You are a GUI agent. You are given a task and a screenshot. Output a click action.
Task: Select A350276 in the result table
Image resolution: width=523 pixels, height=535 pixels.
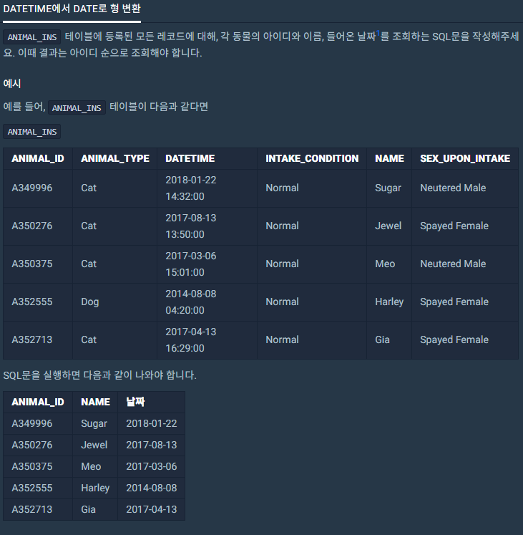pyautogui.click(x=32, y=445)
